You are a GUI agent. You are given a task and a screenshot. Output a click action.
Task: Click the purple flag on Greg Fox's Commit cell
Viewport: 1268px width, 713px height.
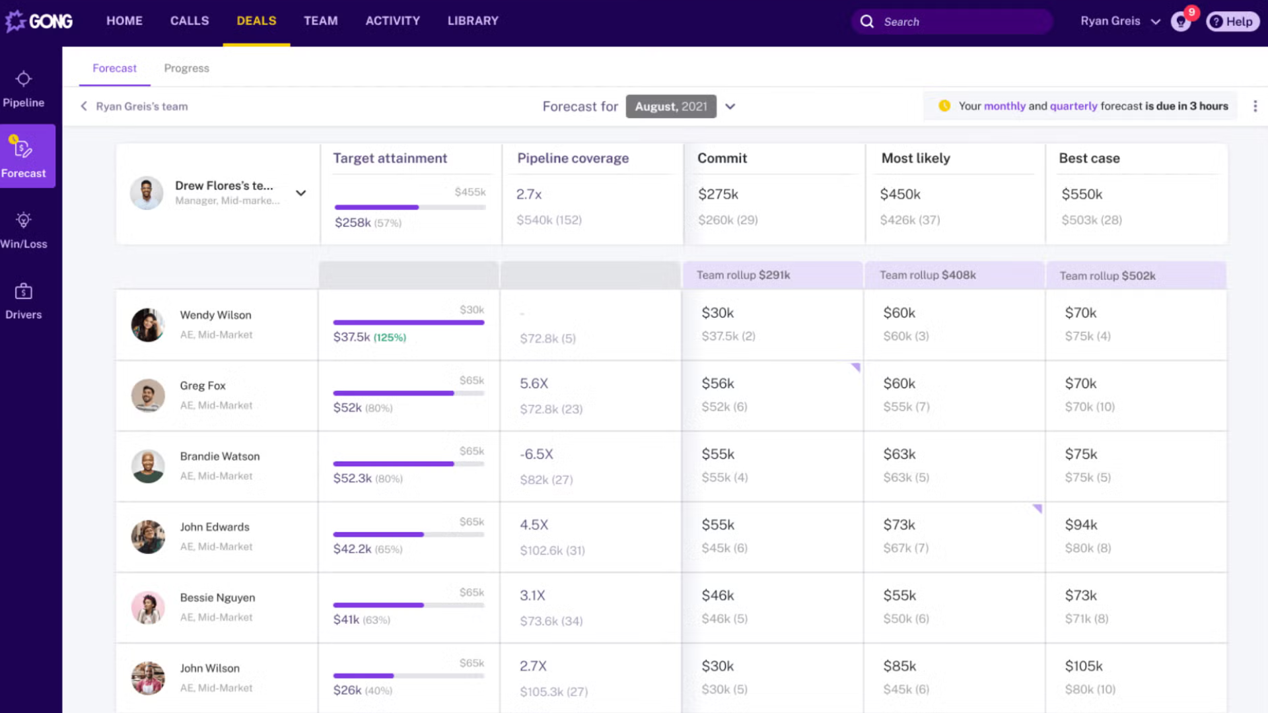[855, 367]
